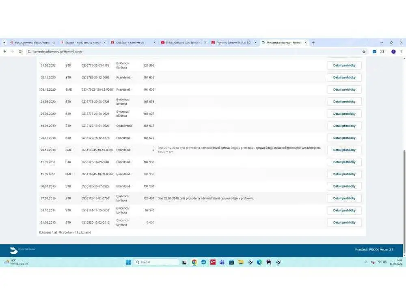Switch to the Seznam tab
Viewport: 406px width, 305px height.
[82, 43]
